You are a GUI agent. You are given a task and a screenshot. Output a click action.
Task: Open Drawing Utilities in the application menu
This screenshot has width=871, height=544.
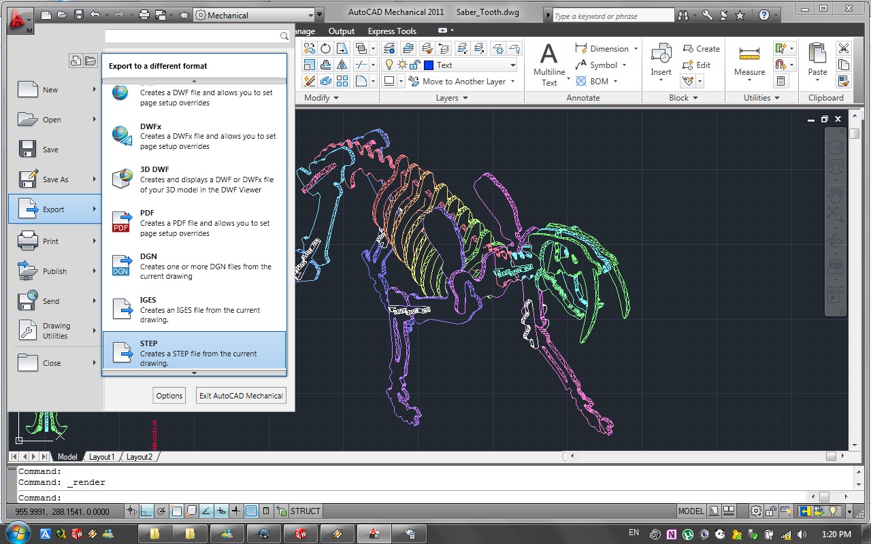(56, 331)
